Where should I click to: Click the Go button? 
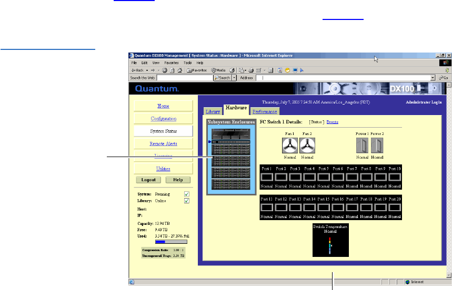(x=443, y=78)
